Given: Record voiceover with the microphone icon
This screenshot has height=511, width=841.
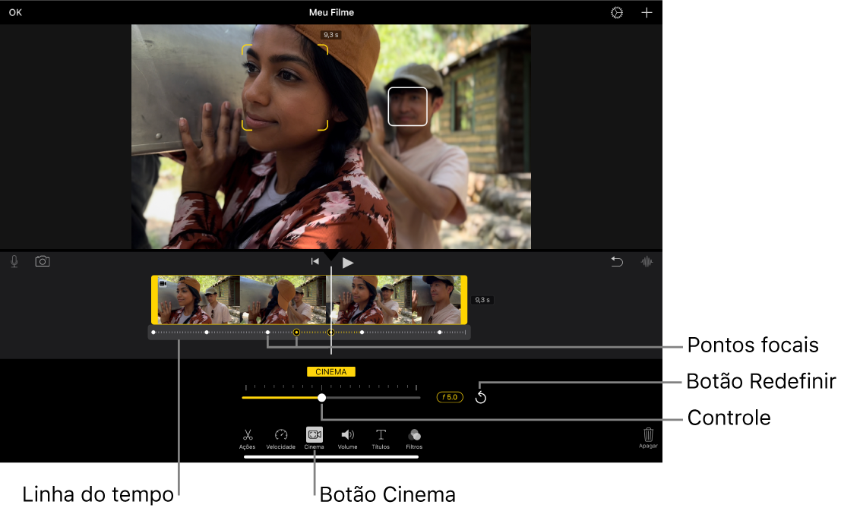Looking at the screenshot, I should point(14,262).
